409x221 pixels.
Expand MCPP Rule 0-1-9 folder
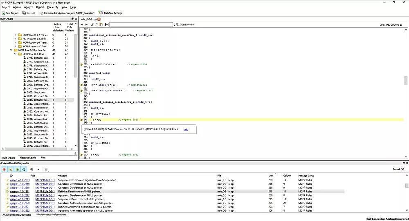15,42
